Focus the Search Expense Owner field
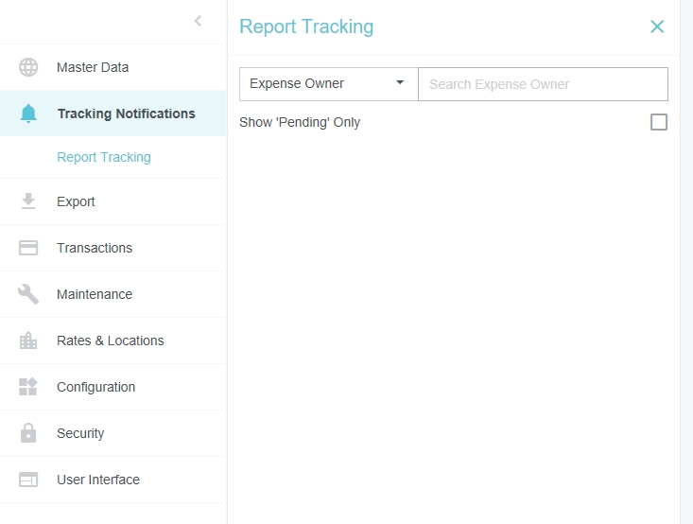This screenshot has height=524, width=693. click(x=543, y=84)
